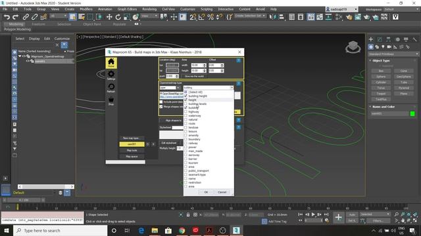
Task: Select the Lights category icon
Action: pos(383,47)
